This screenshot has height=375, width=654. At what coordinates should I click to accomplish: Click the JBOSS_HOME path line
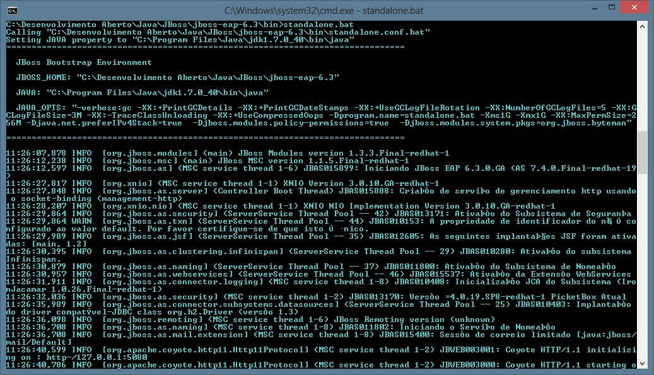tap(178, 78)
